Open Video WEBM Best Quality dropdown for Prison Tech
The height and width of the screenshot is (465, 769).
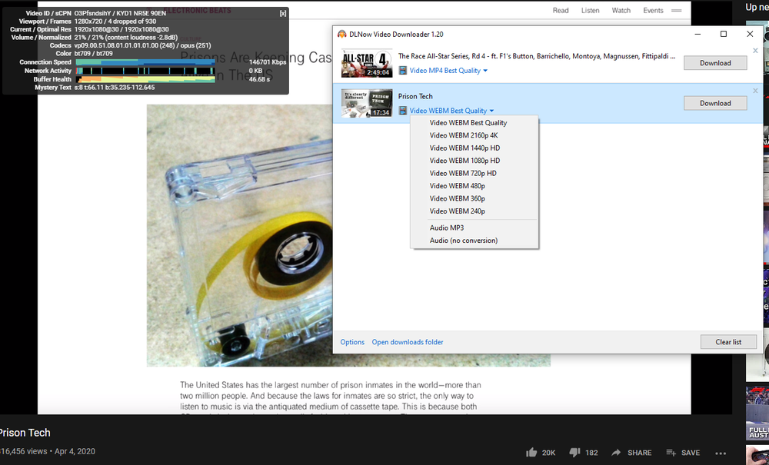451,111
